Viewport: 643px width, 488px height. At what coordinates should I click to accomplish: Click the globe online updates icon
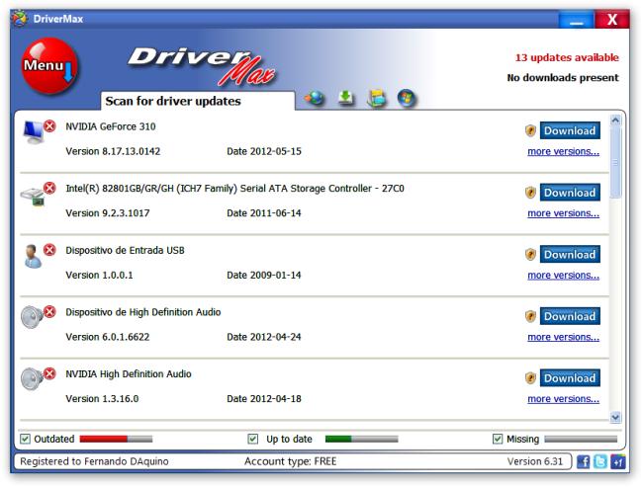[315, 98]
